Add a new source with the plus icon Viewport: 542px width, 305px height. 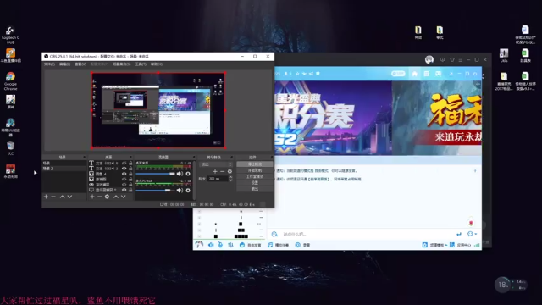pos(92,197)
